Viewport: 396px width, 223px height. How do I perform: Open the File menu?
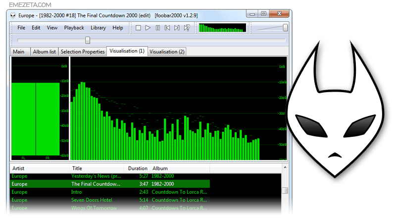point(21,28)
